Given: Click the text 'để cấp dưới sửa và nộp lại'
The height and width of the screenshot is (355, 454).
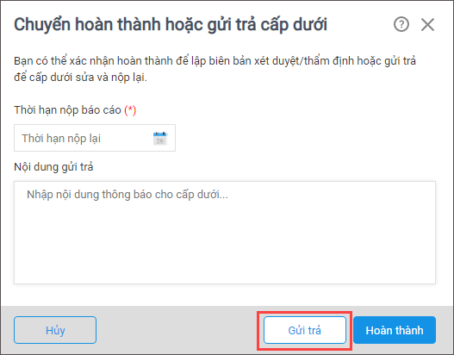Looking at the screenshot, I should pos(80,78).
